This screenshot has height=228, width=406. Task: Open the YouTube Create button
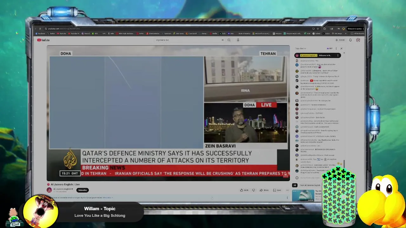(340, 40)
